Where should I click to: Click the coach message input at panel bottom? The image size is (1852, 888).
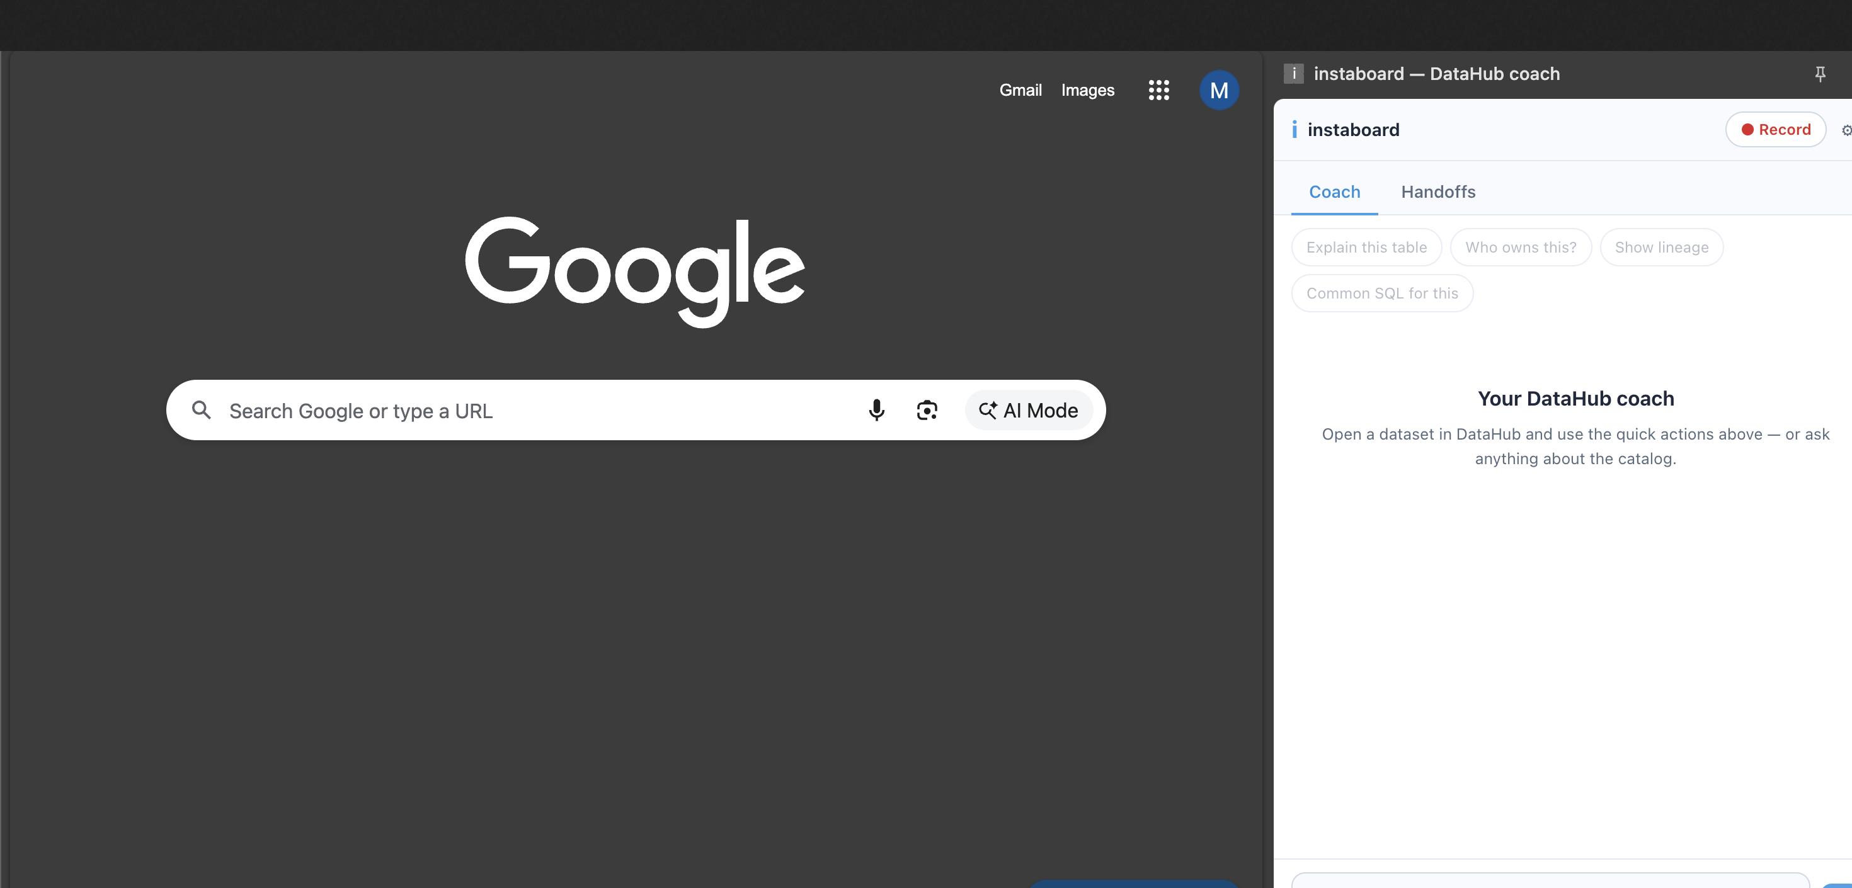tap(1550, 880)
